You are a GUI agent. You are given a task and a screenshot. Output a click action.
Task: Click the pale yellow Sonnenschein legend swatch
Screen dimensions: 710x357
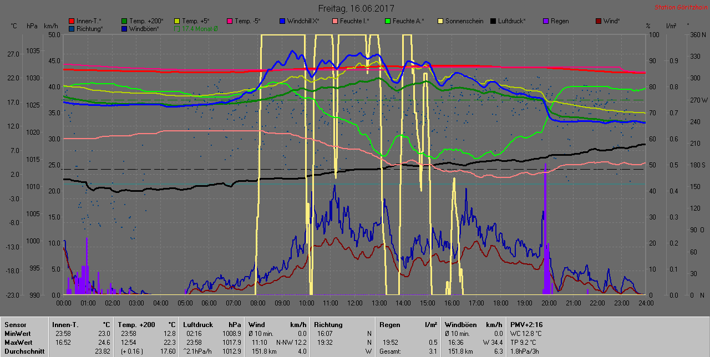tap(440, 21)
